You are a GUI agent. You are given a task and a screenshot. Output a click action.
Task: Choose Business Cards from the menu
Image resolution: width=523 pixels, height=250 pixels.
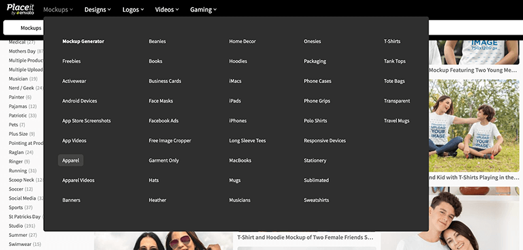point(165,81)
